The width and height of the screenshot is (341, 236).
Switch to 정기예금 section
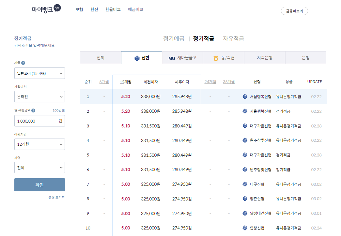[x=174, y=38]
